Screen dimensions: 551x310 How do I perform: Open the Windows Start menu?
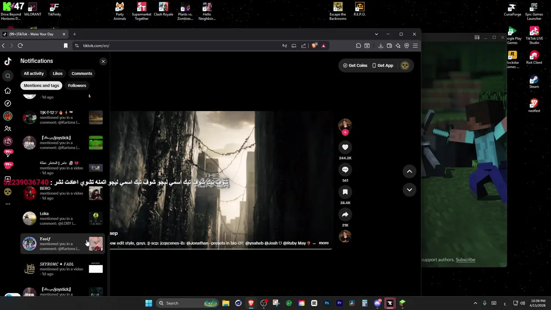pyautogui.click(x=149, y=303)
